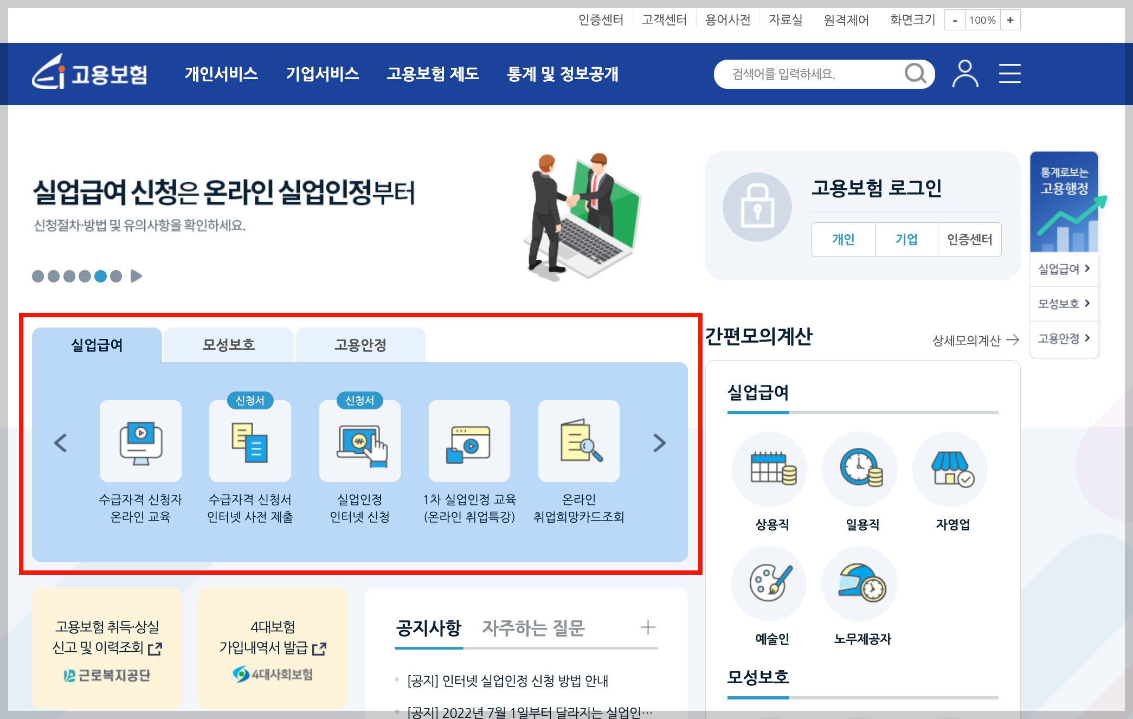Open the hamburger menu icon
This screenshot has height=719, width=1133.
tap(1009, 73)
